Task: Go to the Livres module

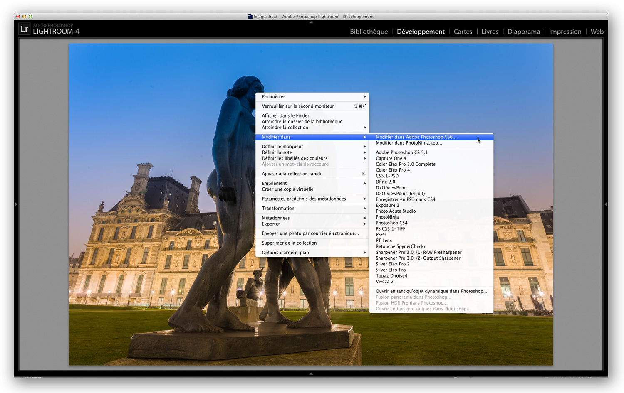Action: 490,32
